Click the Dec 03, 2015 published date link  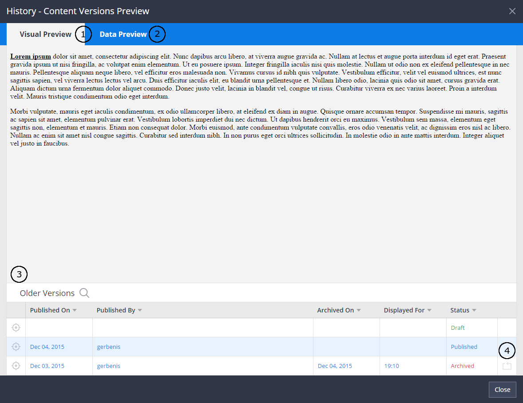point(47,366)
